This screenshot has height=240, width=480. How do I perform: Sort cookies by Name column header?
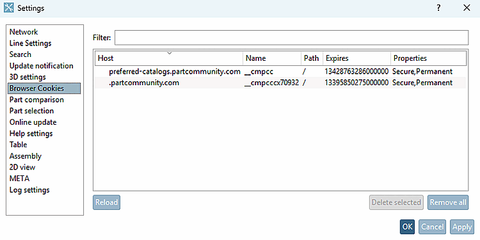click(272, 58)
